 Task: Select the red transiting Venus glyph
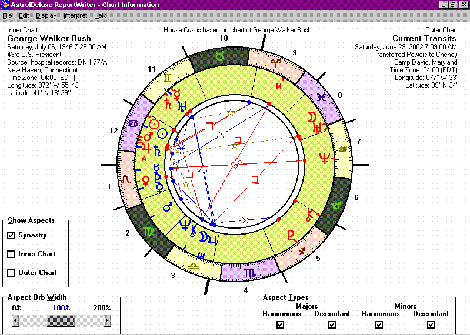146,181
